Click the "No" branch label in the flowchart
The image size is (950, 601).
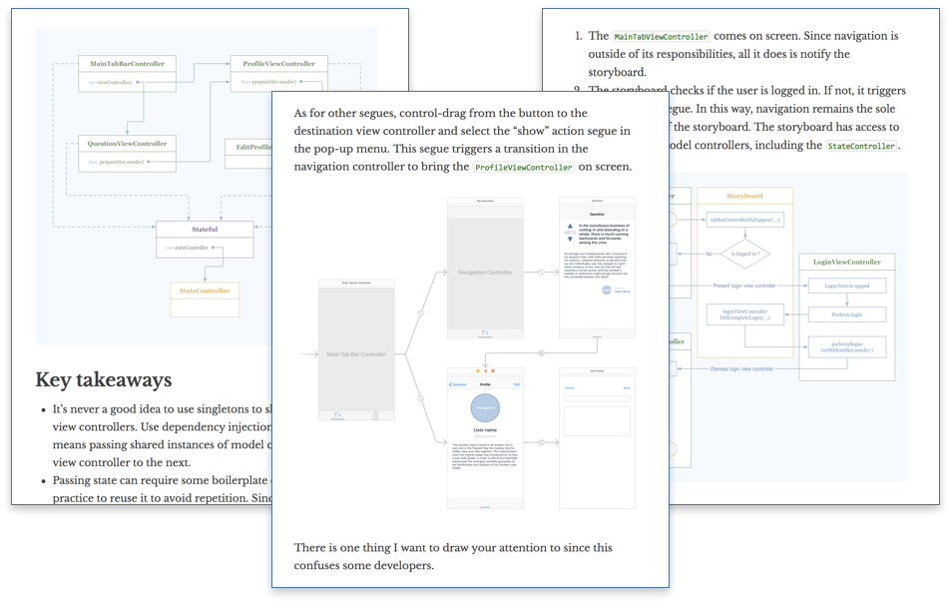click(709, 254)
